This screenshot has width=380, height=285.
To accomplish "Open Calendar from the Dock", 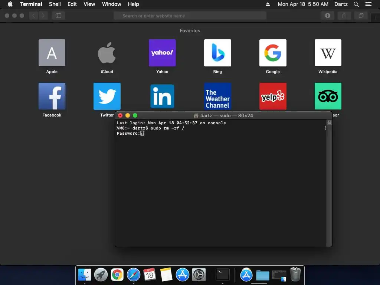I will pyautogui.click(x=150, y=275).
